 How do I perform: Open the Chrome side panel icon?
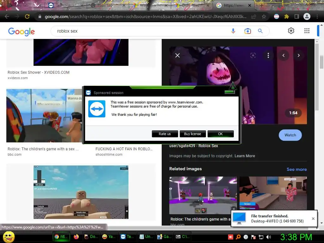point(296,16)
